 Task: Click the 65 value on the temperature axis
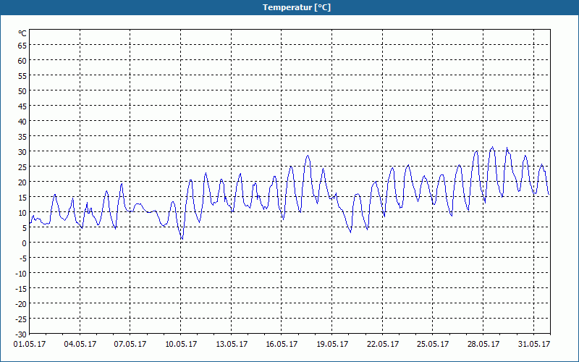22,46
